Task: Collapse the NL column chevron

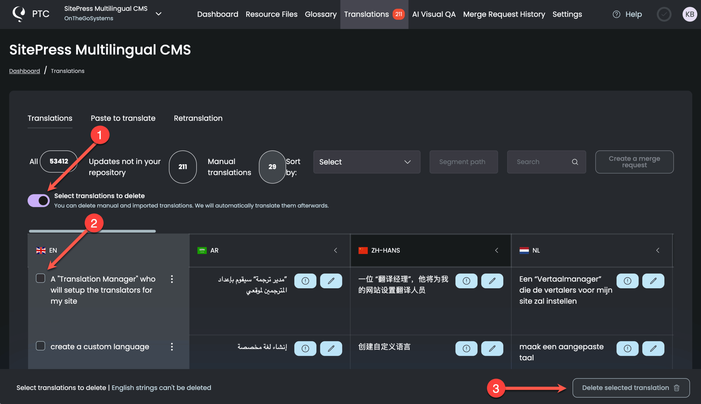Action: (x=657, y=250)
